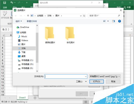The width and height of the screenshot is (134, 104).
Task: Add a new sheet with plus icon
Action: [35, 98]
